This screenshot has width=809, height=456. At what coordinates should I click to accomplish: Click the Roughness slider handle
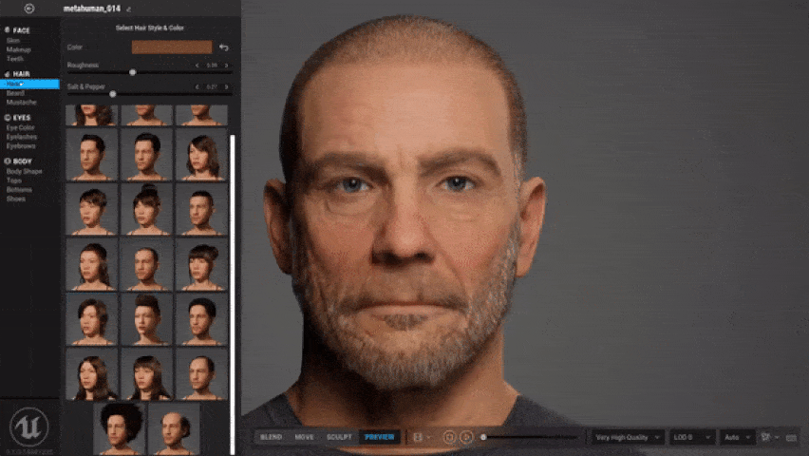click(132, 72)
